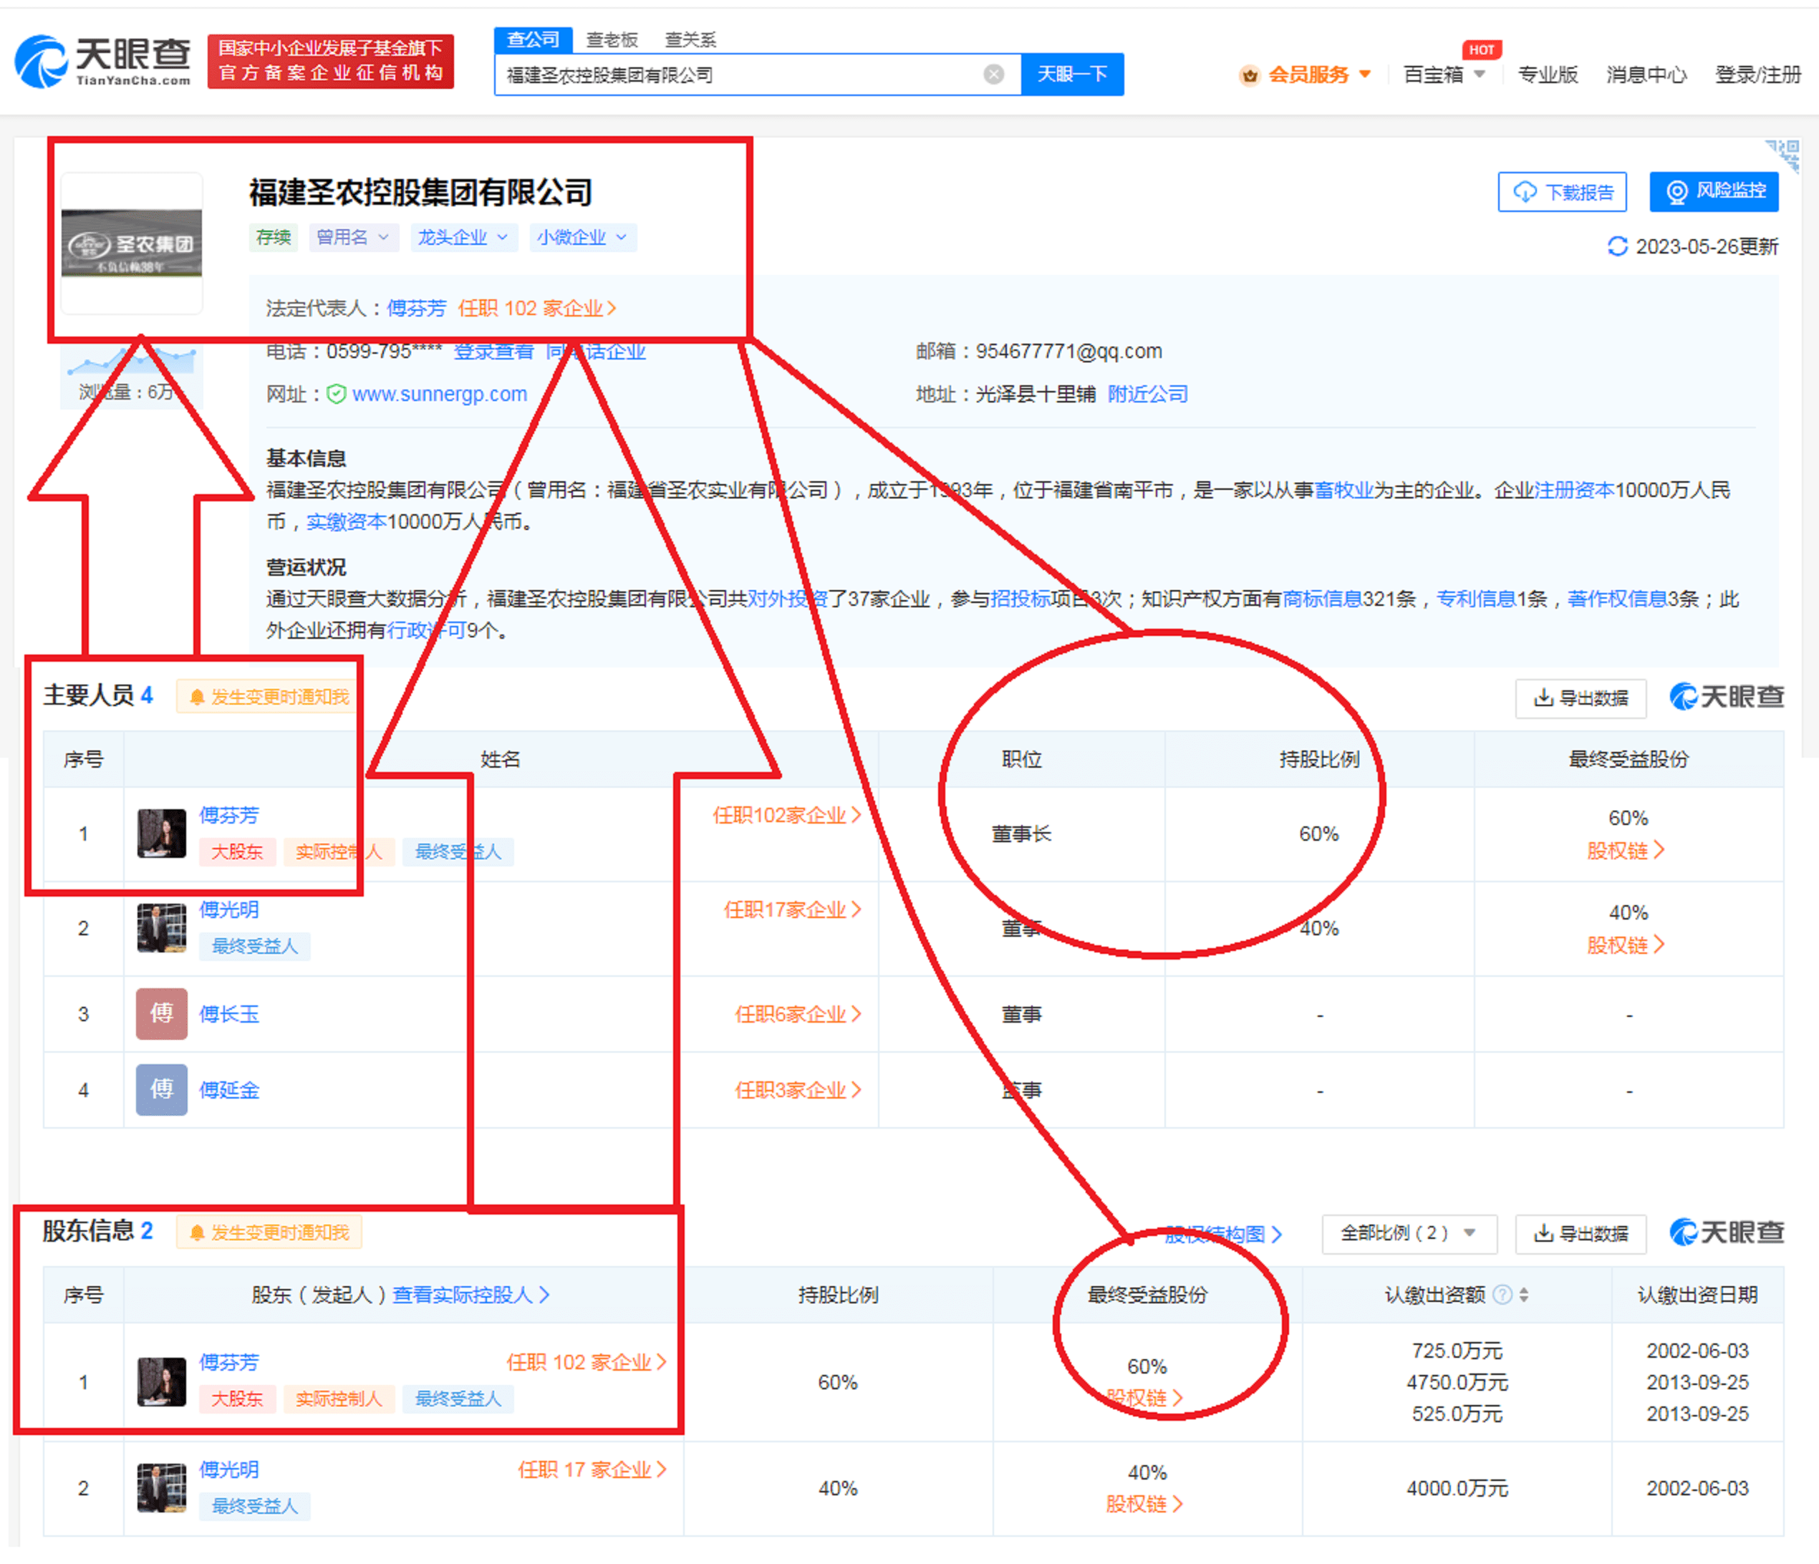
Task: Click the 圣农集团 company logo thumbnail
Action: (132, 243)
